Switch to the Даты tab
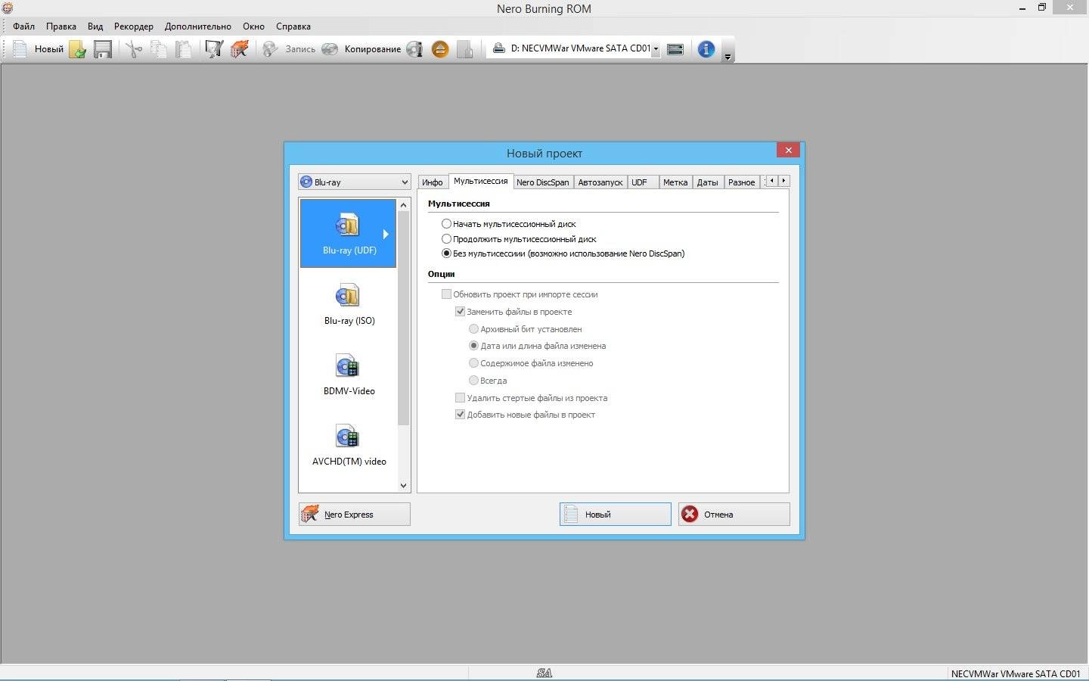Screen dimensions: 1089x681 tap(707, 182)
